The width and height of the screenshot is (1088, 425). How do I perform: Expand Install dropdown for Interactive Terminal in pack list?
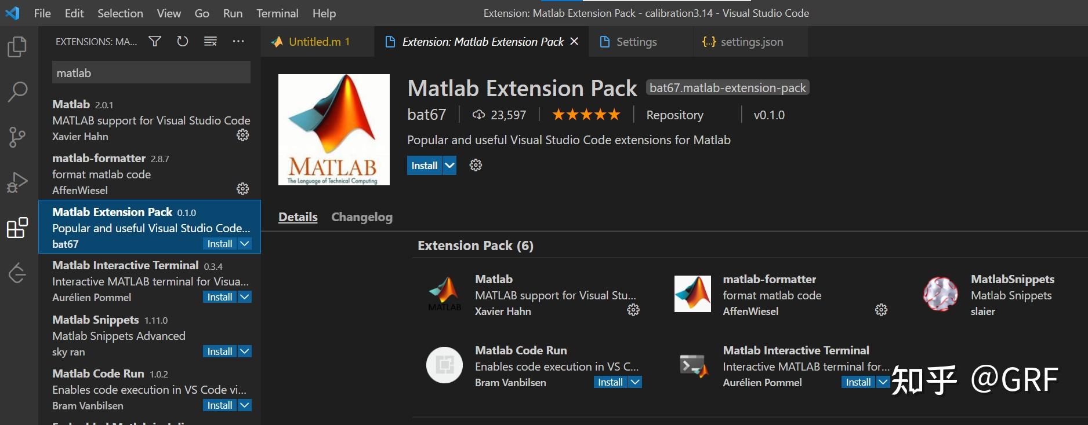tap(883, 382)
